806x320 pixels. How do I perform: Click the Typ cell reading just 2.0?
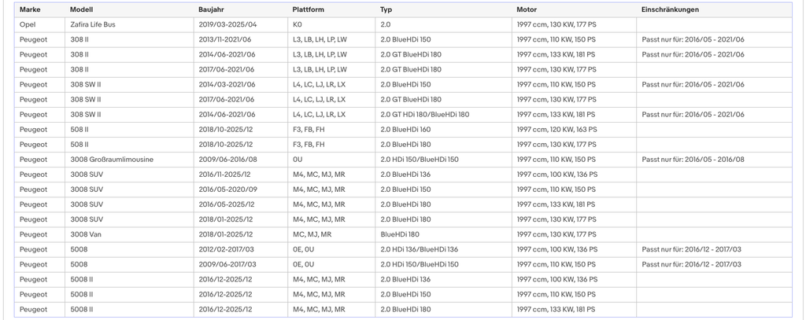pos(443,24)
